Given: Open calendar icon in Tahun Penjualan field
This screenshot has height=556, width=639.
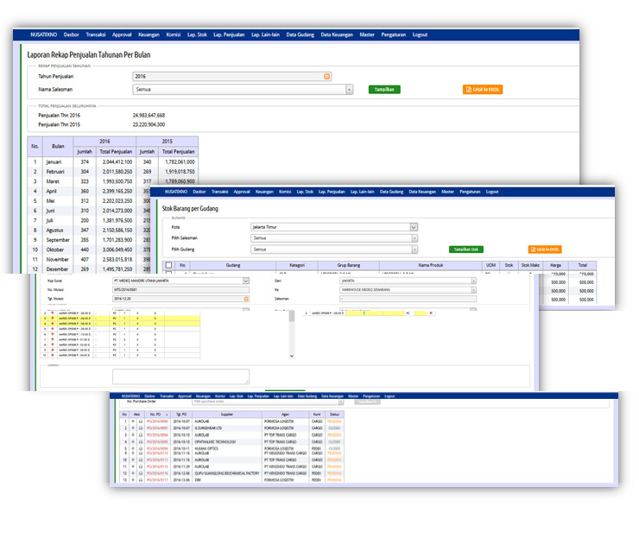Looking at the screenshot, I should click(327, 77).
